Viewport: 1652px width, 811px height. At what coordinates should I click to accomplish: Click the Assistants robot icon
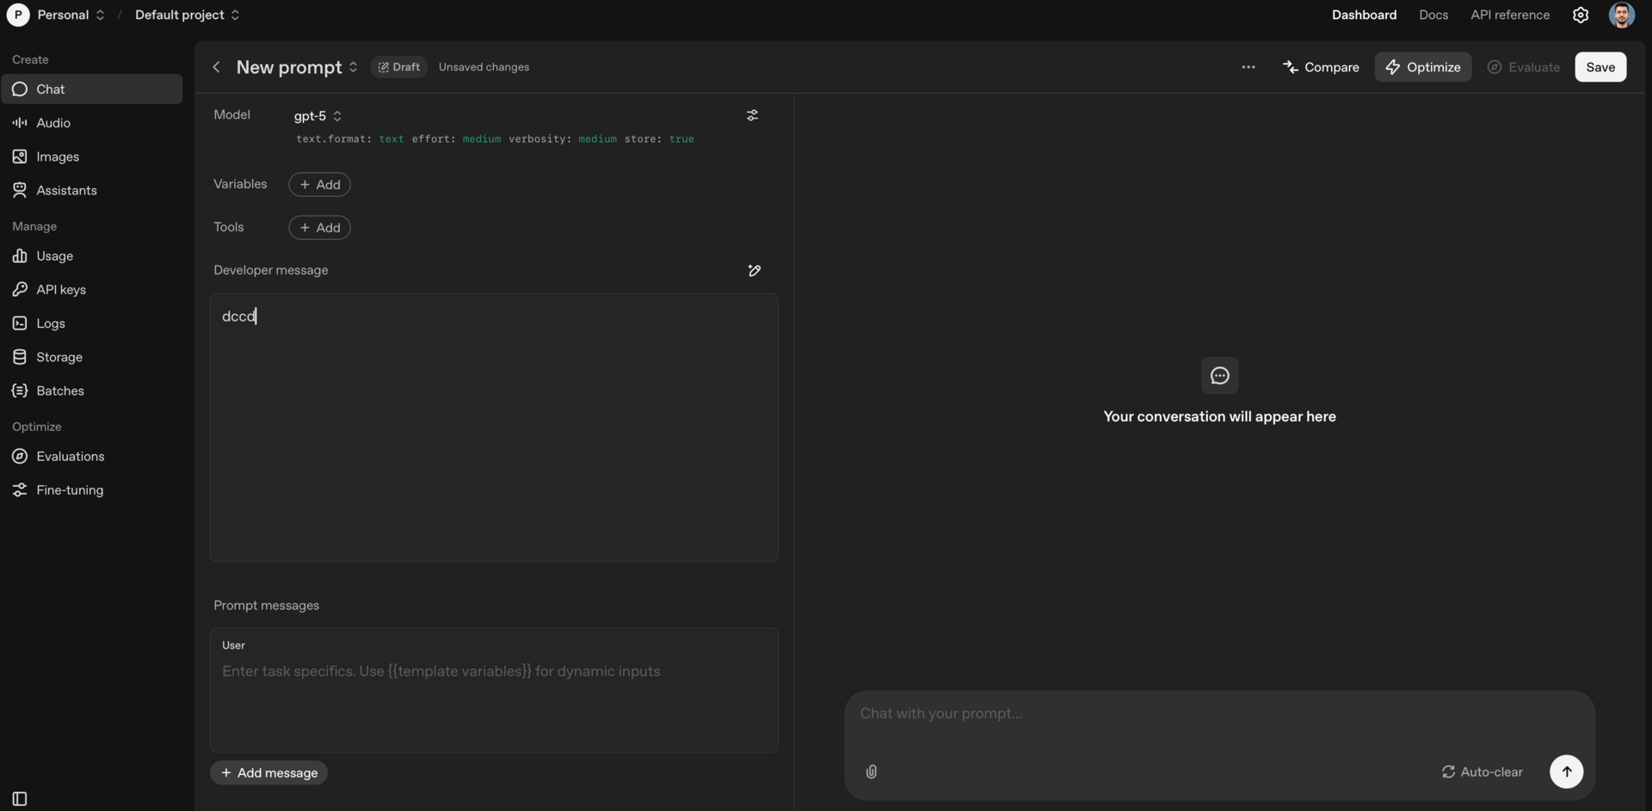[x=20, y=190]
